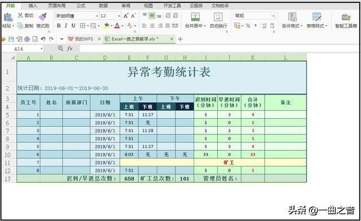The image size is (361, 221).
Task: Open 智能工具箱 smart toolbox
Action: (346, 21)
